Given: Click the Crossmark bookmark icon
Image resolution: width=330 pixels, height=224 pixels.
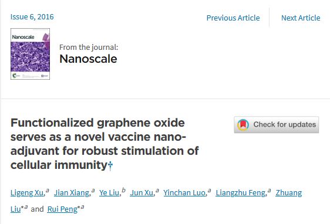Looking at the screenshot, I should click(243, 125).
